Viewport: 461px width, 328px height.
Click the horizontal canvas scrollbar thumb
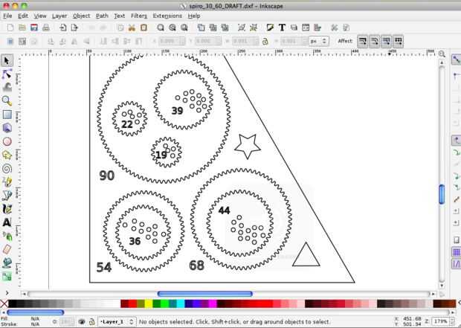205,294
